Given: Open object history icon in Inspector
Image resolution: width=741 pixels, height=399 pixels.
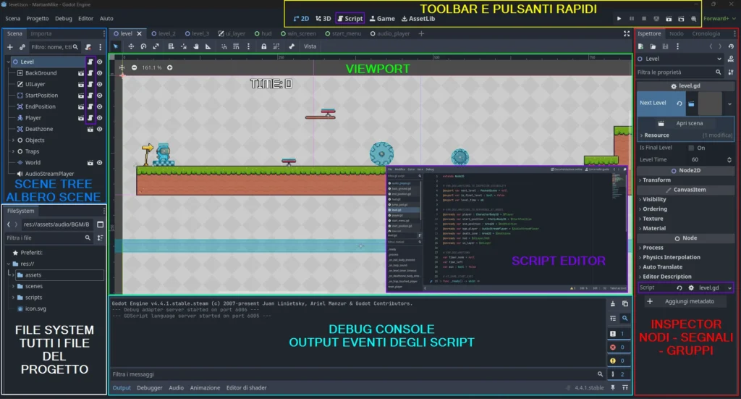Looking at the screenshot, I should click(x=731, y=46).
